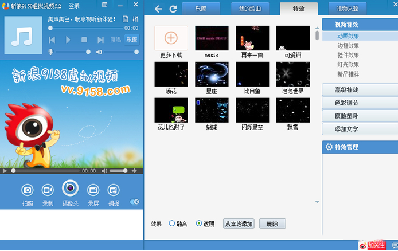Click the back arrow icon
This screenshot has width=398, height=251.
[158, 9]
